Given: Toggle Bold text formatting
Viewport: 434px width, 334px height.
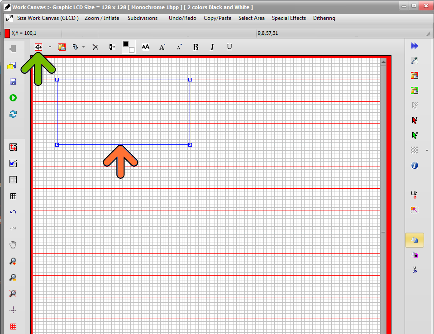Looking at the screenshot, I should pyautogui.click(x=196, y=48).
